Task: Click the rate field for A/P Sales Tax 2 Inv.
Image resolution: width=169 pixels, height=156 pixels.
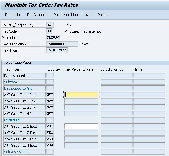Action: (x=81, y=101)
